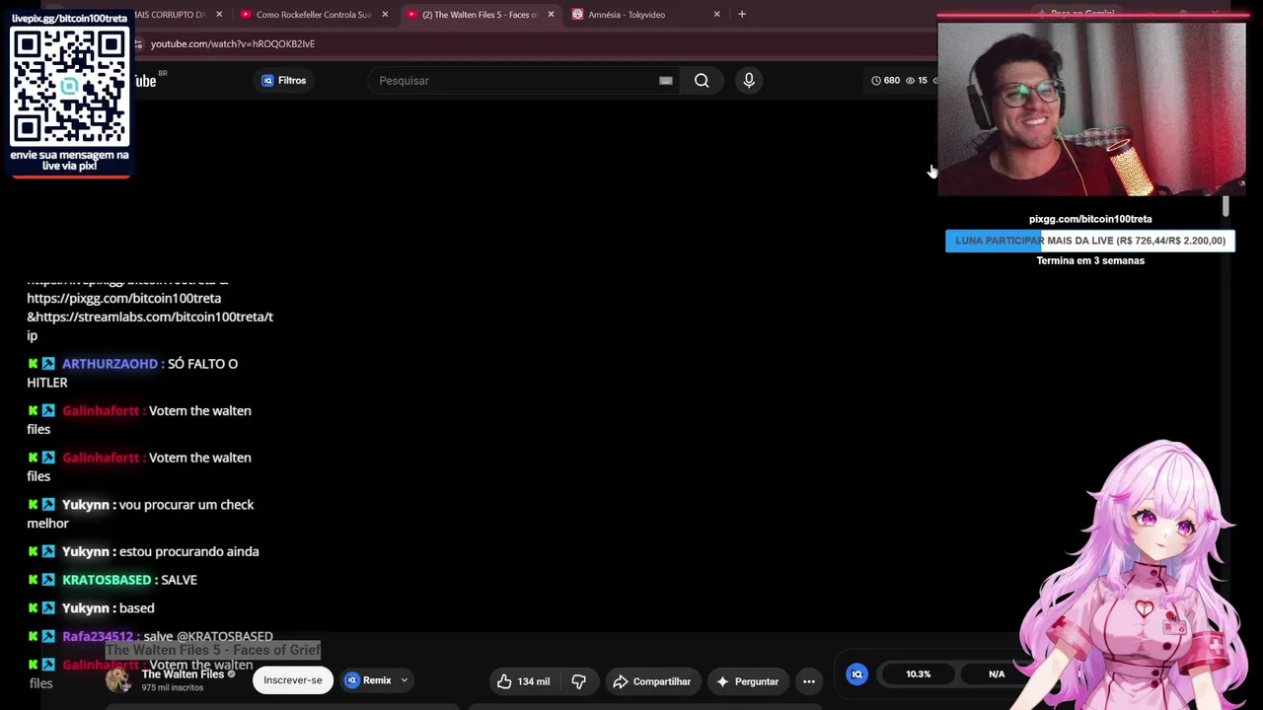Click the eye 15 views counter
Screen dimensions: 1263x710
[x=917, y=81]
